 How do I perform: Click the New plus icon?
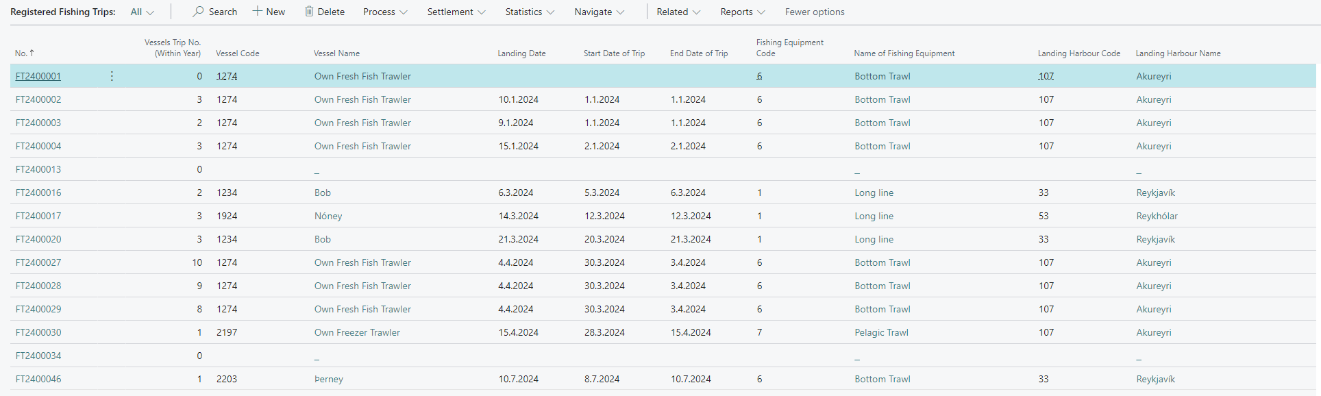258,12
